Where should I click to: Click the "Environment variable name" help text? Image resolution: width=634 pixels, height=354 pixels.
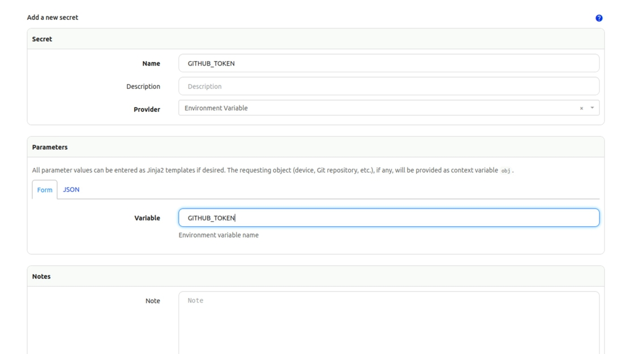coord(219,235)
